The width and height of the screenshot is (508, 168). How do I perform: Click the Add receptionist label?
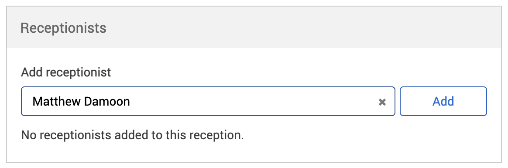(66, 72)
